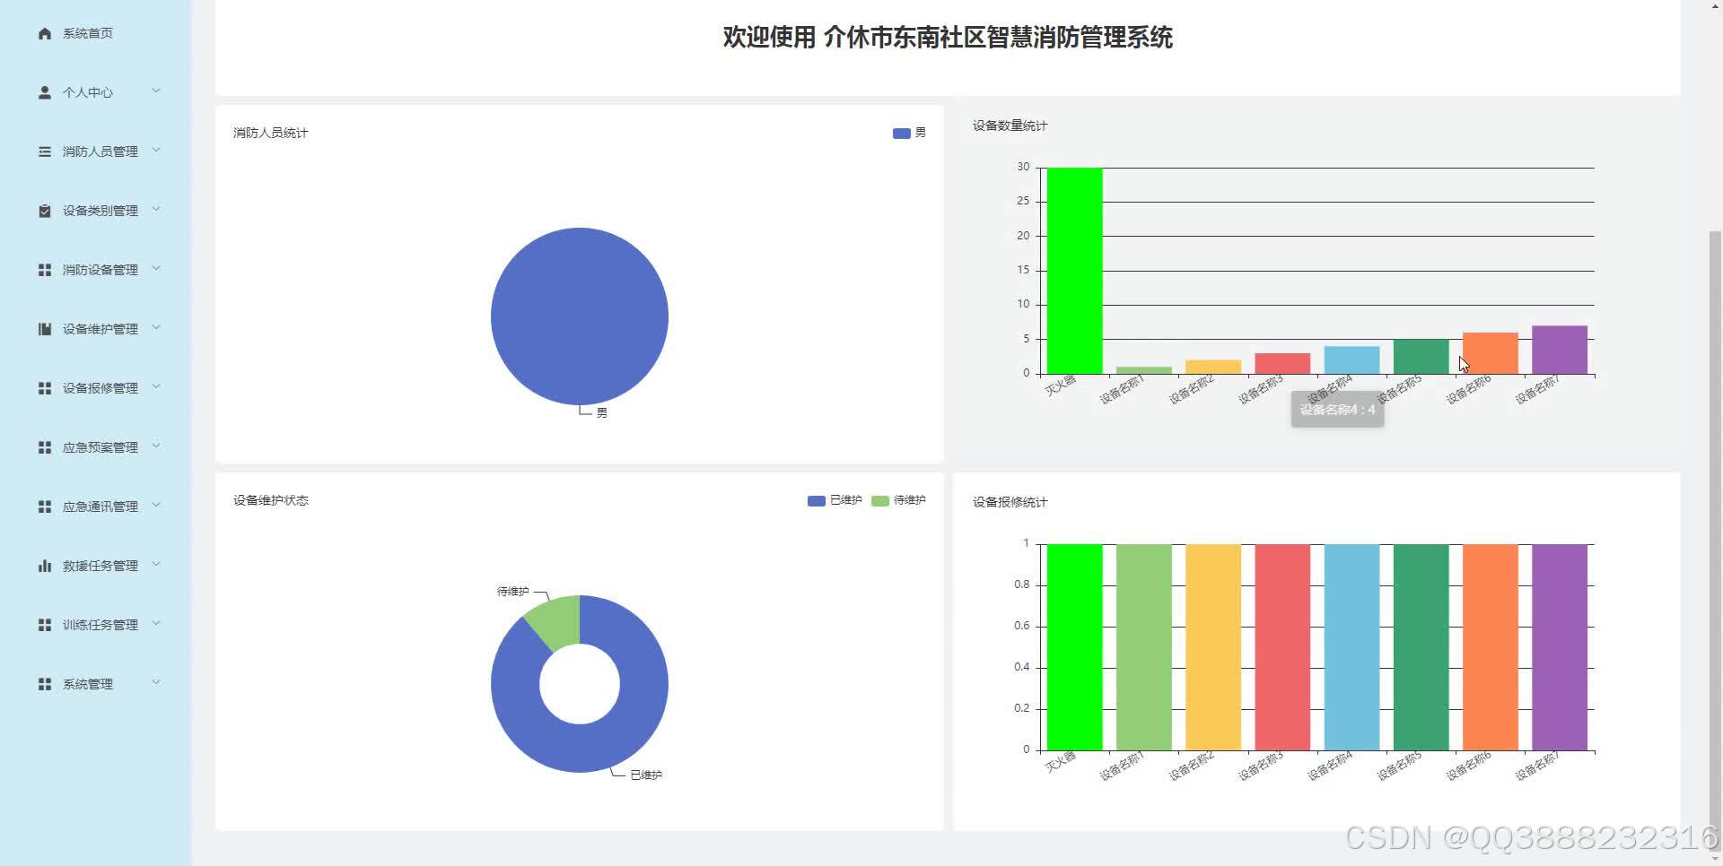Screen dimensions: 1723x866
Task: Toggle the 待维护 legend item
Action: [898, 500]
